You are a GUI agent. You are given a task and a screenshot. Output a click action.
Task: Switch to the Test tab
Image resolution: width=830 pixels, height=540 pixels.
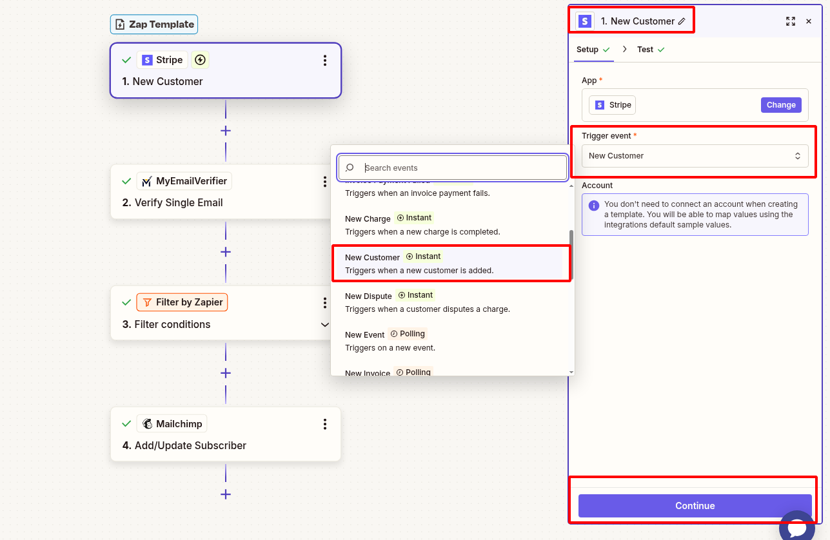pyautogui.click(x=645, y=49)
